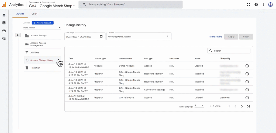Click the 'Deleted' action cell
The image size is (276, 133).
click(199, 98)
